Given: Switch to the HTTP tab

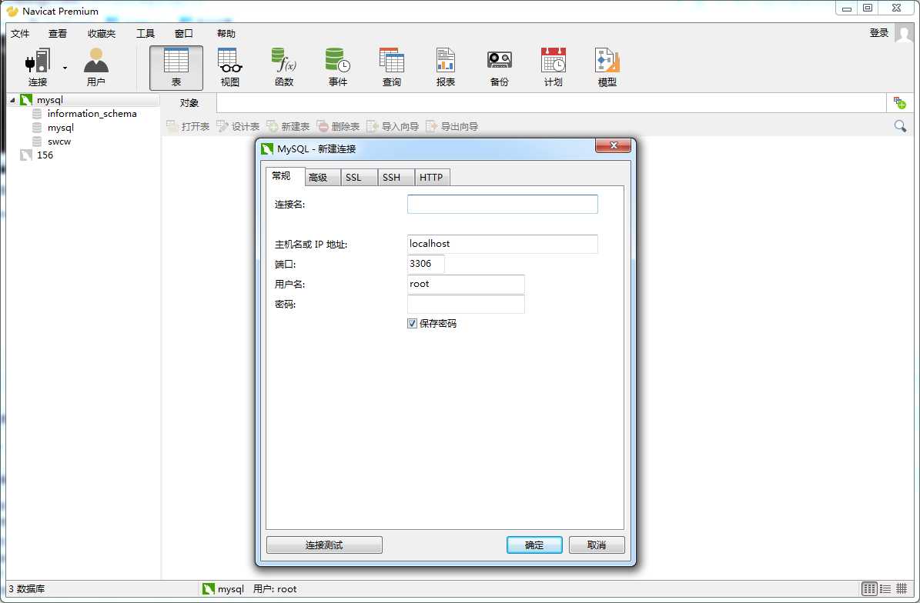Looking at the screenshot, I should coord(432,178).
